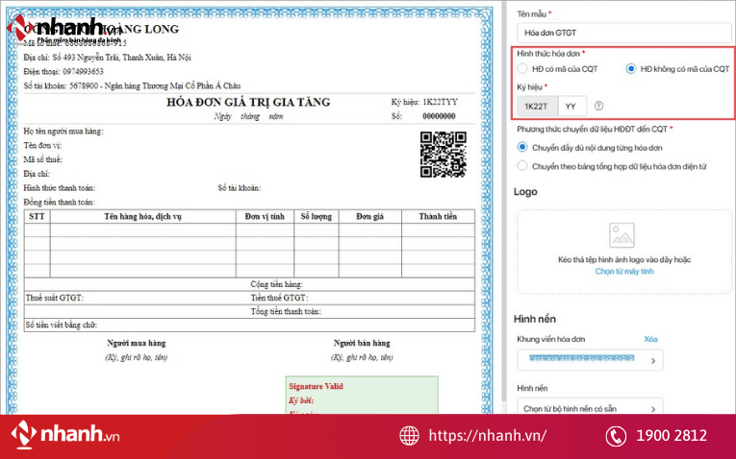The image size is (736, 459).
Task: Click the STT column header
Action: point(37,216)
